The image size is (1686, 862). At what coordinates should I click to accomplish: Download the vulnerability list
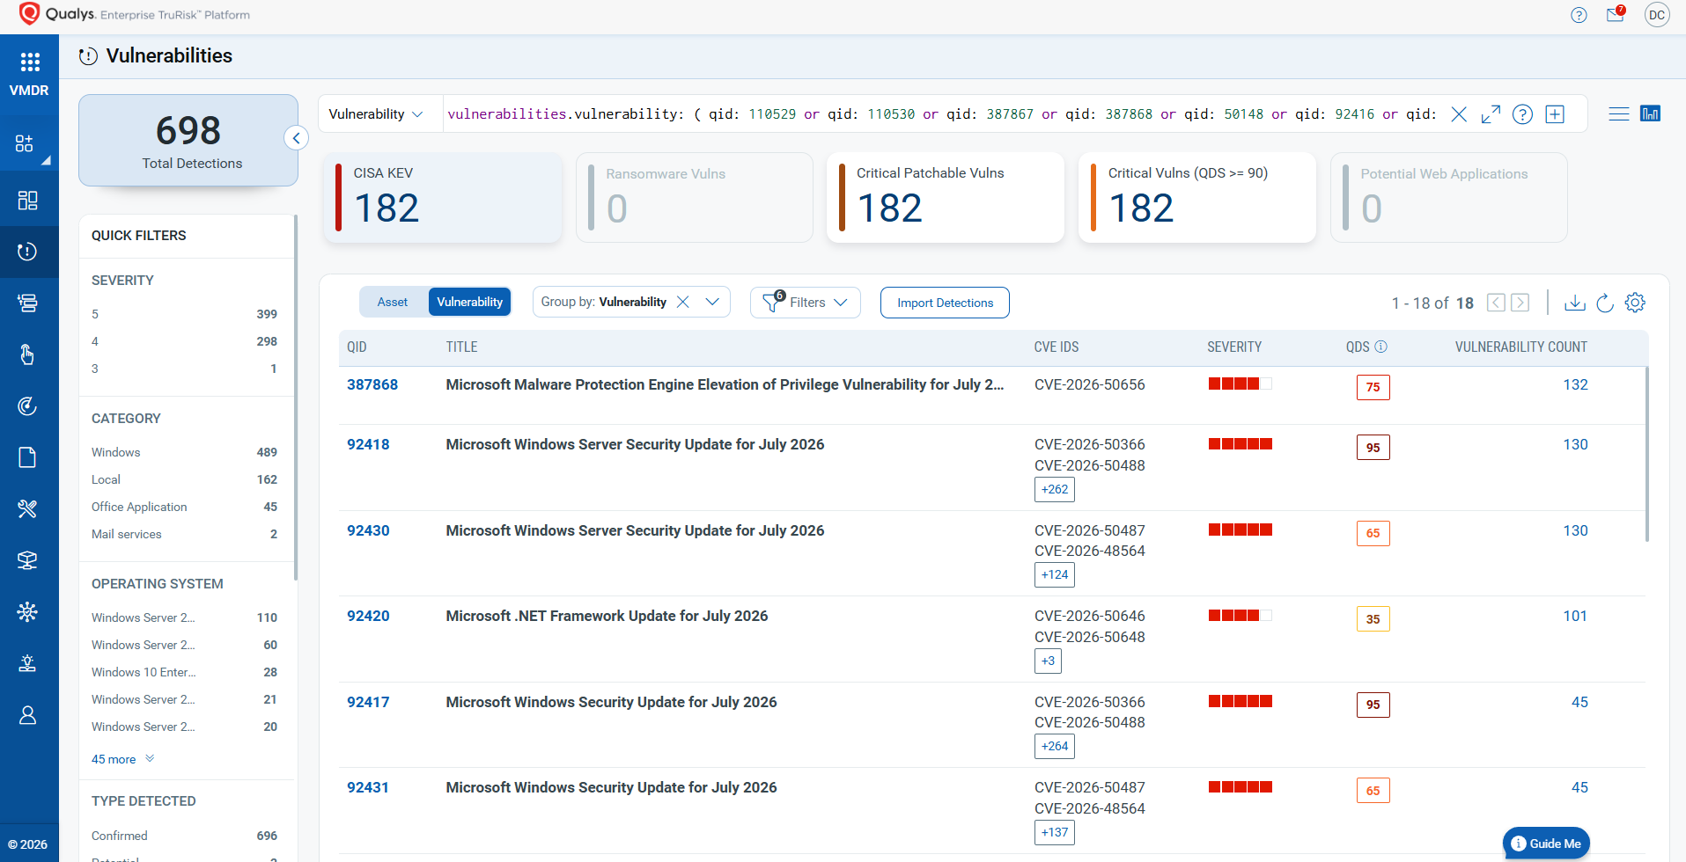[x=1575, y=303]
